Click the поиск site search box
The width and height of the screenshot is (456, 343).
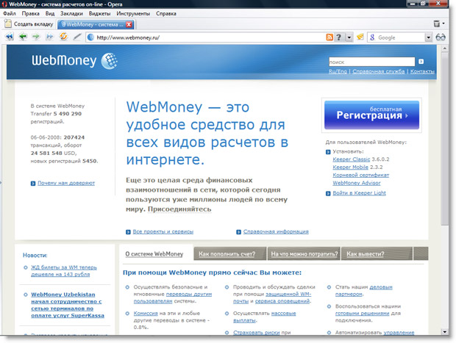click(x=371, y=62)
